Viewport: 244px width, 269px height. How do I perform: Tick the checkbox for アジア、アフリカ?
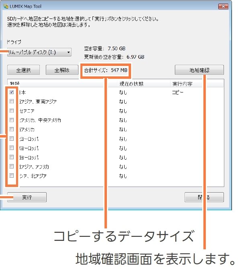coord(12,166)
